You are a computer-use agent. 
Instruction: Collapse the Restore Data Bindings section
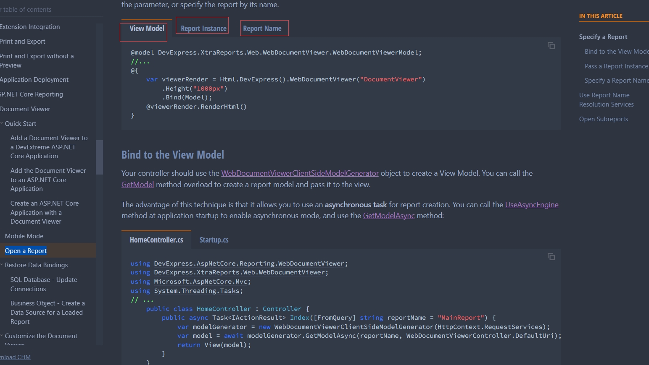click(x=2, y=265)
